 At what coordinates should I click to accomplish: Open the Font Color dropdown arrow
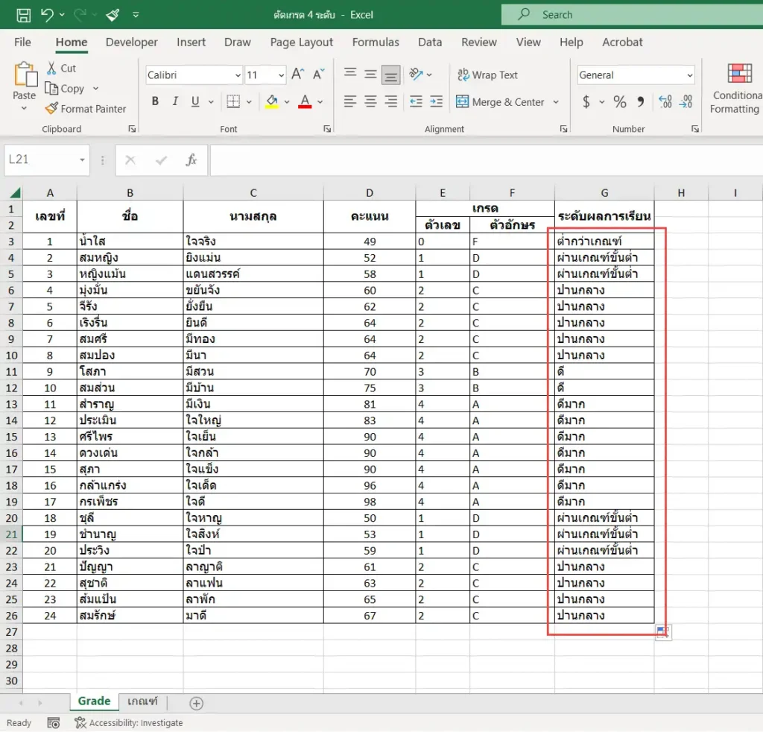pos(320,101)
